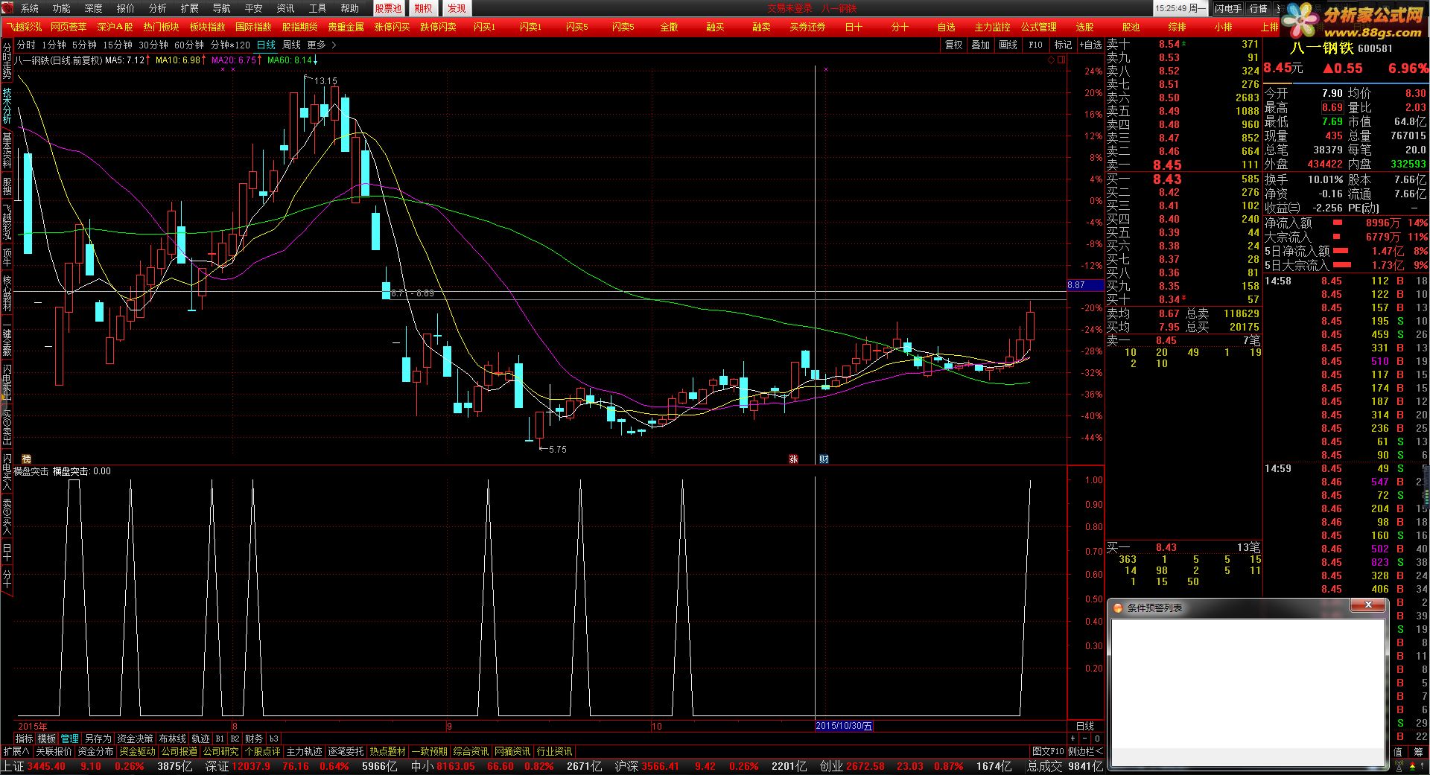Open the 分析 menu

[x=158, y=8]
